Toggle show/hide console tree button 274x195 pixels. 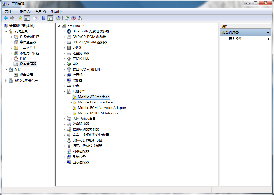[x=27, y=18]
